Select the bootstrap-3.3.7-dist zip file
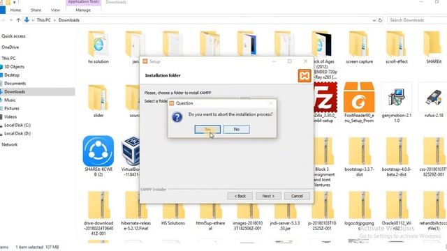Image resolution: width=447 pixels, height=251 pixels. 359,152
